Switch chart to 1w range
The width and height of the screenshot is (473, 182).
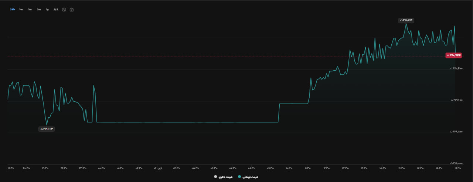[x=21, y=10]
